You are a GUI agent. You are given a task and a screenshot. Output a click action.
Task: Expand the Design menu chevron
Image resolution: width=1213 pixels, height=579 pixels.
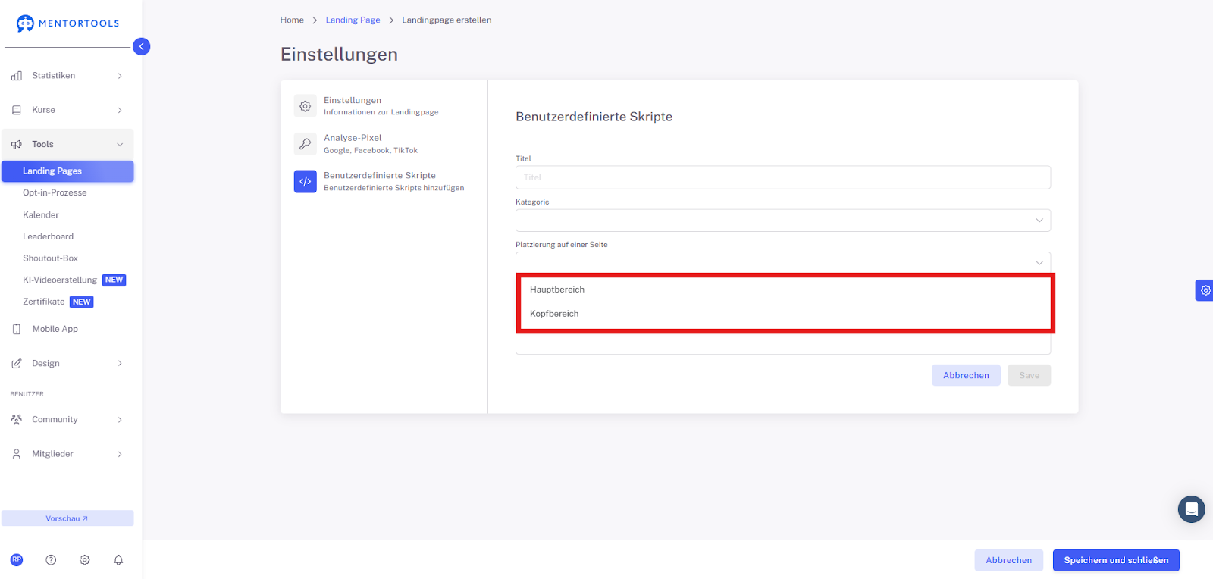(120, 364)
